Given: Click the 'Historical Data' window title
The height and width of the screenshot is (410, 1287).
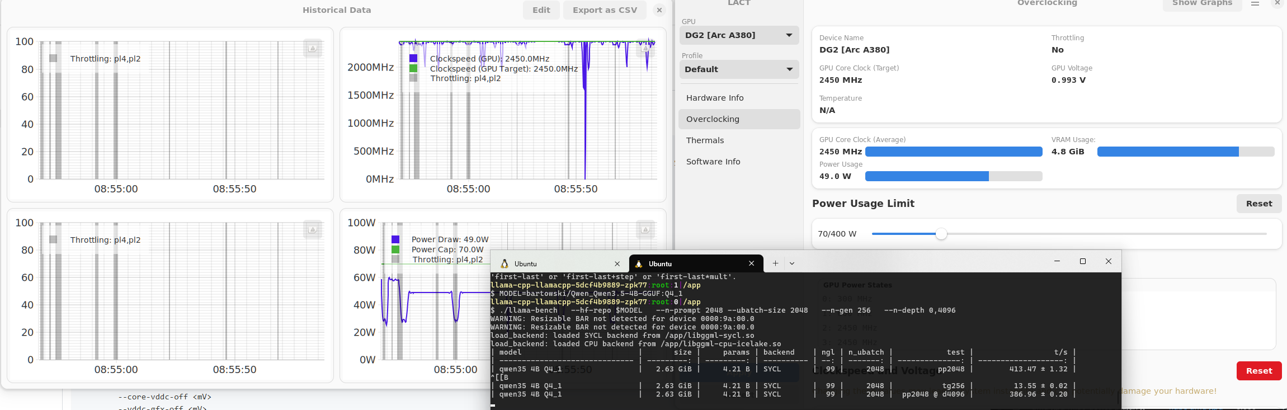Looking at the screenshot, I should pyautogui.click(x=337, y=10).
